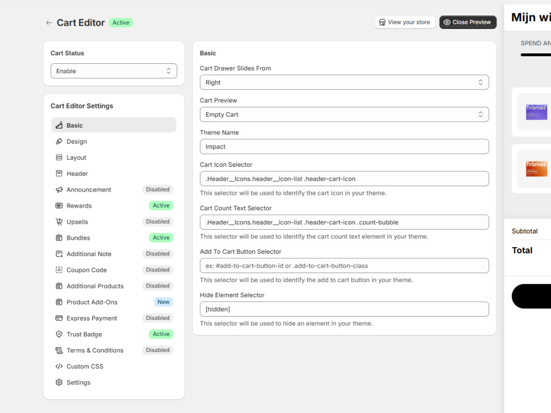
Task: Expand Cart Drawer Slides From dropdown
Action: [344, 82]
